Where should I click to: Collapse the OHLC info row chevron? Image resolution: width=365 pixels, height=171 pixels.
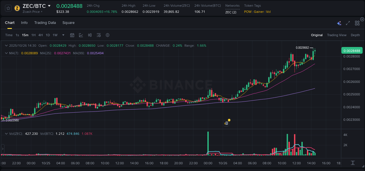coord(6,45)
